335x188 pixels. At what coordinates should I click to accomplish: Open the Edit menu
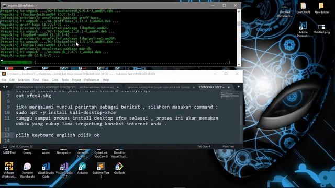coord(12,80)
